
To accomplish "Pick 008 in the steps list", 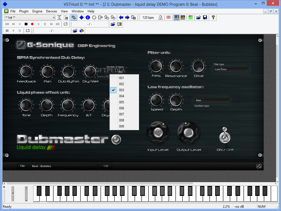I will [x=124, y=120].
